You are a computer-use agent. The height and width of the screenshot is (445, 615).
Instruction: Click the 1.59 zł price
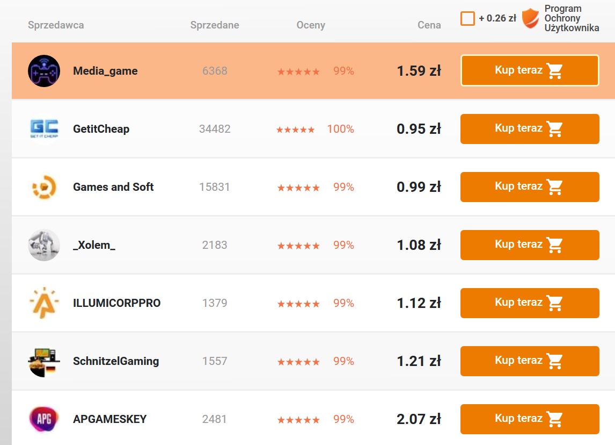(x=419, y=71)
